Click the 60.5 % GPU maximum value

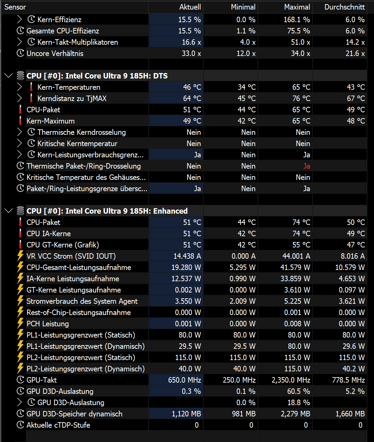299,391
